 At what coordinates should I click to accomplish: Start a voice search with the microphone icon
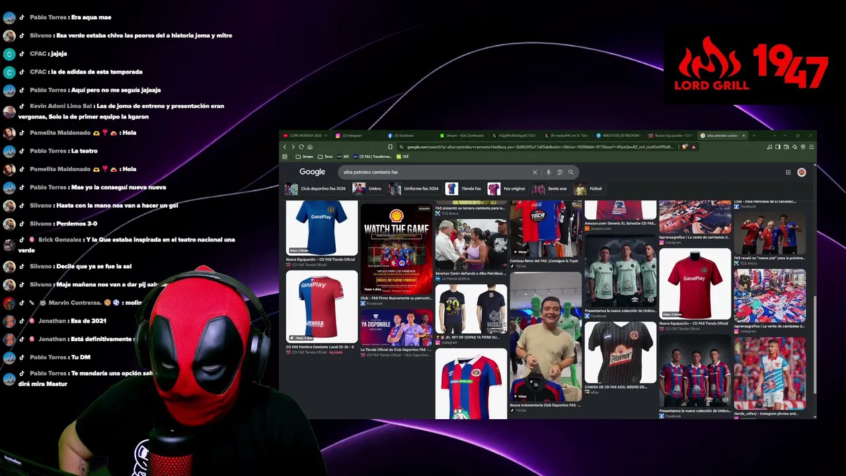pos(548,173)
